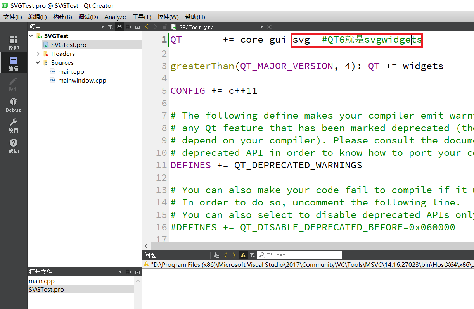Clear the issues list with broom icon
Viewport: 474px width, 309px height.
pos(216,255)
